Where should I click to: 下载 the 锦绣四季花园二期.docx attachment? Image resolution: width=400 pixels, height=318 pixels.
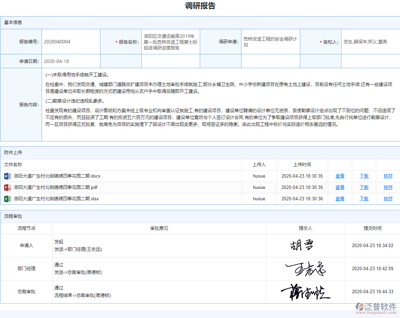click(364, 176)
